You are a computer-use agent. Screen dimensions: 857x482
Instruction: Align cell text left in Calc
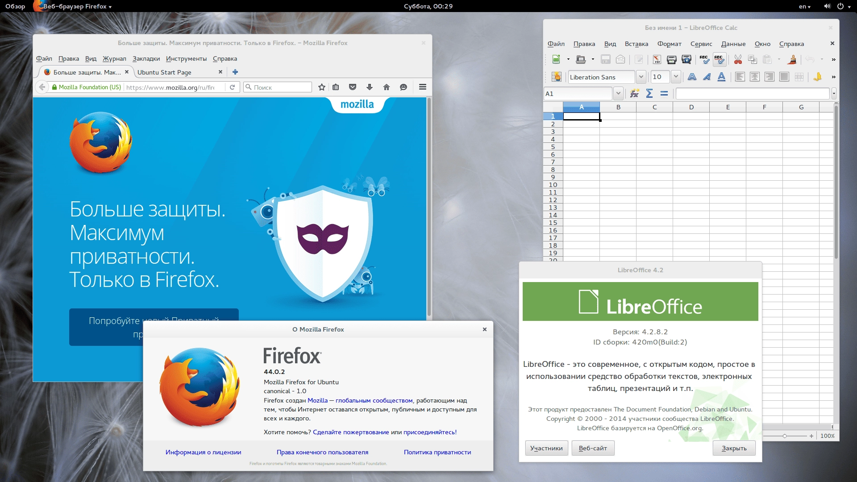740,77
